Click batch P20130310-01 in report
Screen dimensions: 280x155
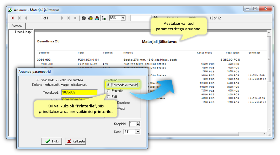pos(89,60)
